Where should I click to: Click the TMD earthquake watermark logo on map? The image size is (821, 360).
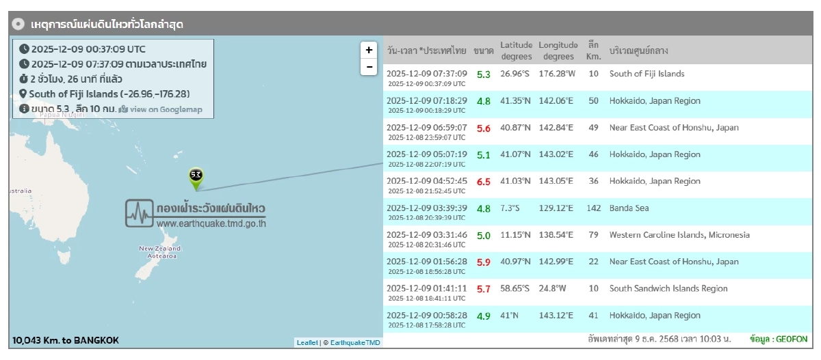[196, 214]
